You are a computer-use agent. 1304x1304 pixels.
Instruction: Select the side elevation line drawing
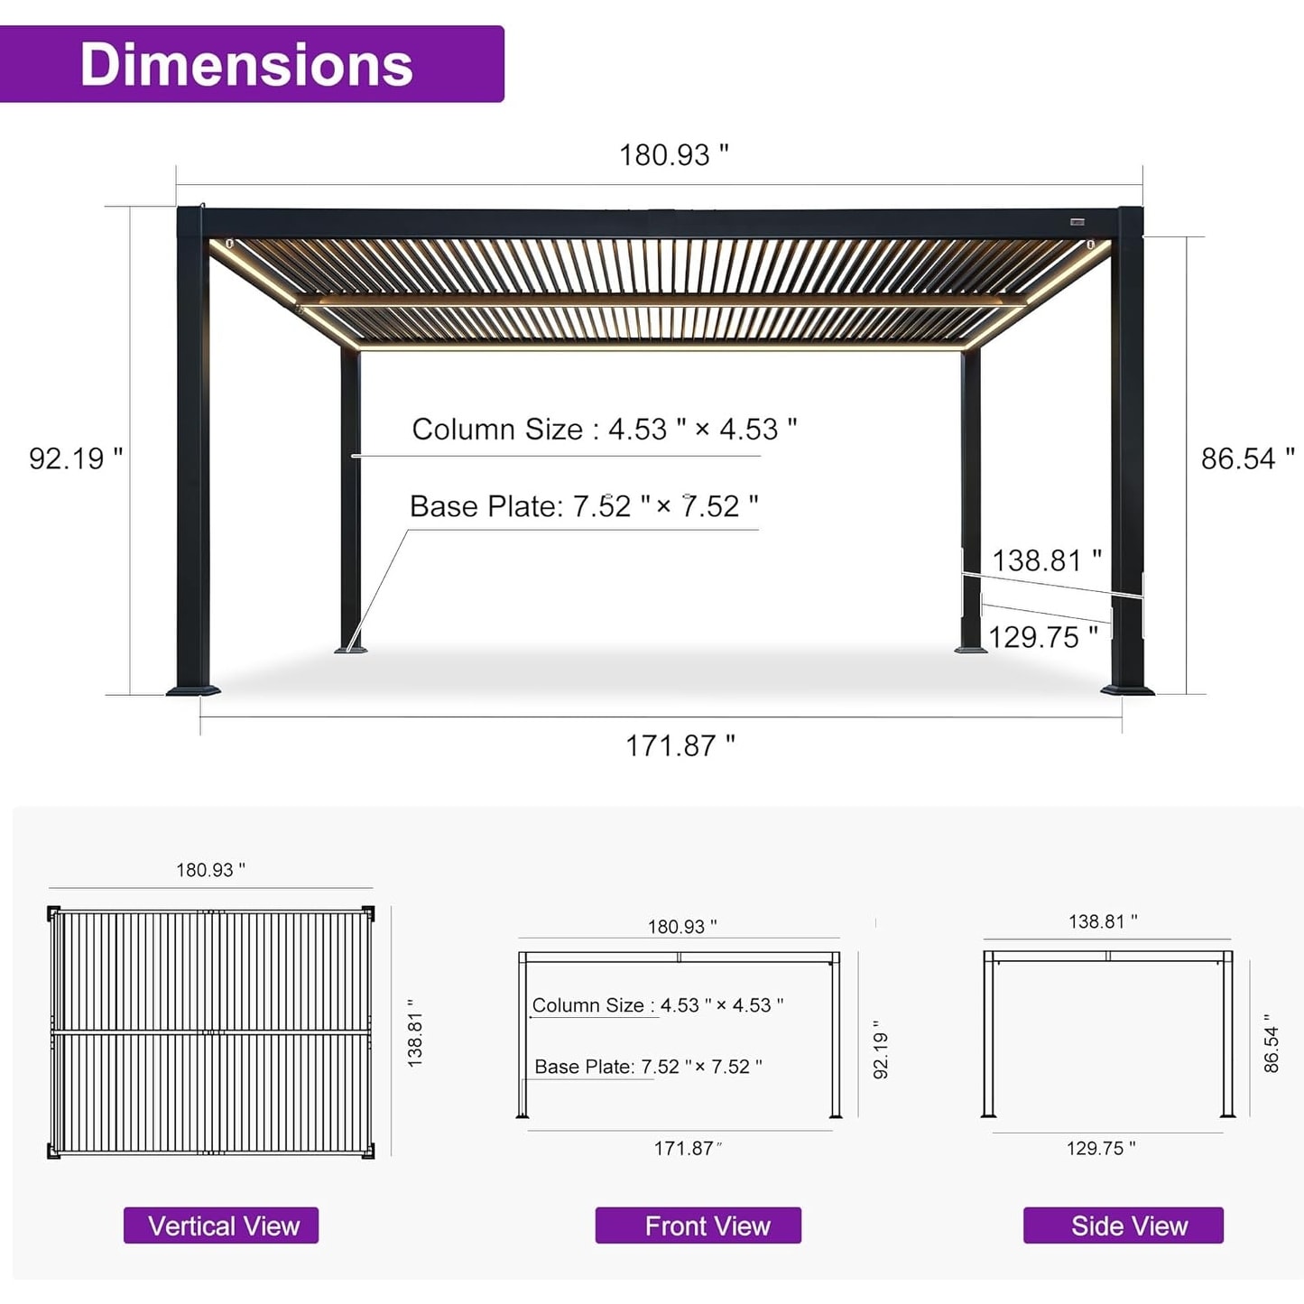[x=1108, y=1033]
